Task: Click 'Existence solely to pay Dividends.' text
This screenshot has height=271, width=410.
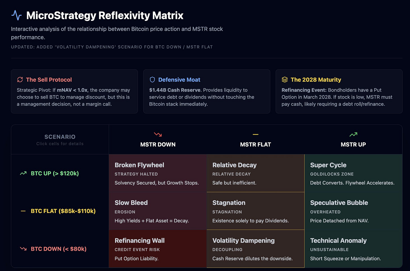Action: coord(250,221)
